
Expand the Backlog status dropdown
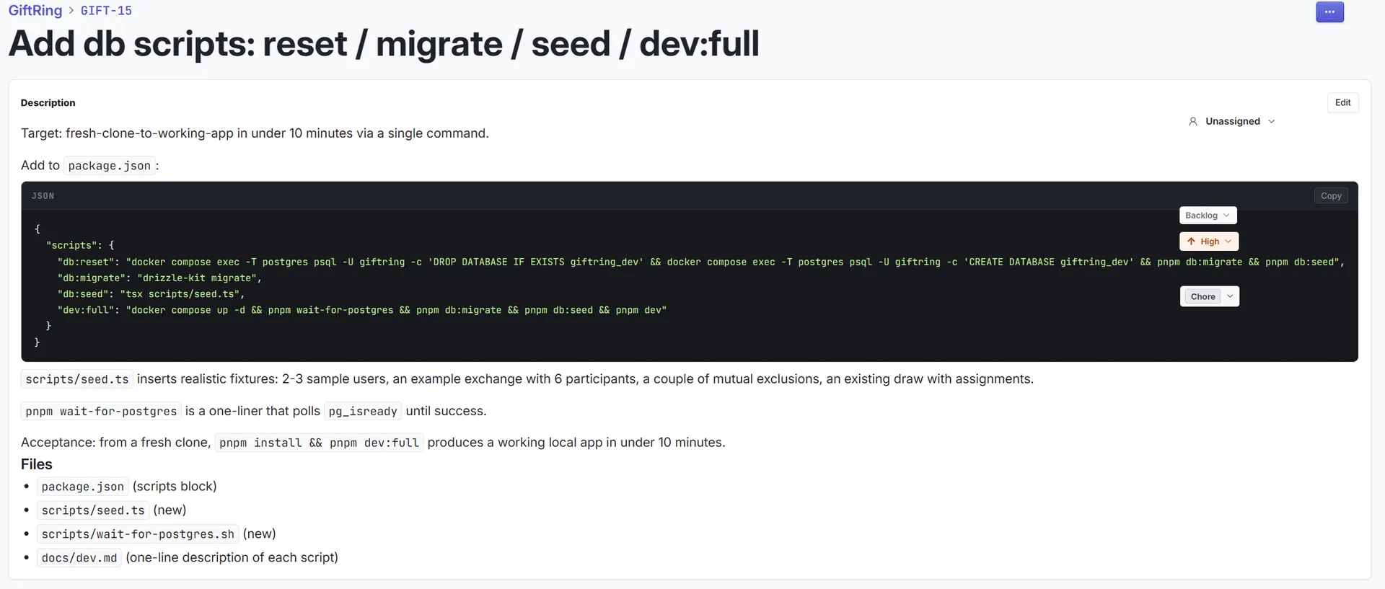(1208, 216)
